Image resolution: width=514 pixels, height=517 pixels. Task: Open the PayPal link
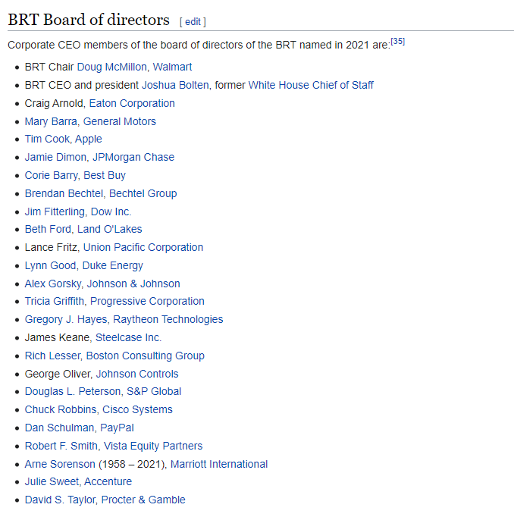click(117, 428)
